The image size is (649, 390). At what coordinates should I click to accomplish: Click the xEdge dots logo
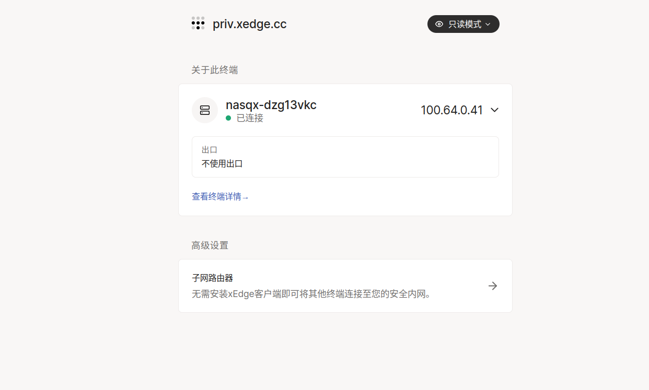point(198,23)
